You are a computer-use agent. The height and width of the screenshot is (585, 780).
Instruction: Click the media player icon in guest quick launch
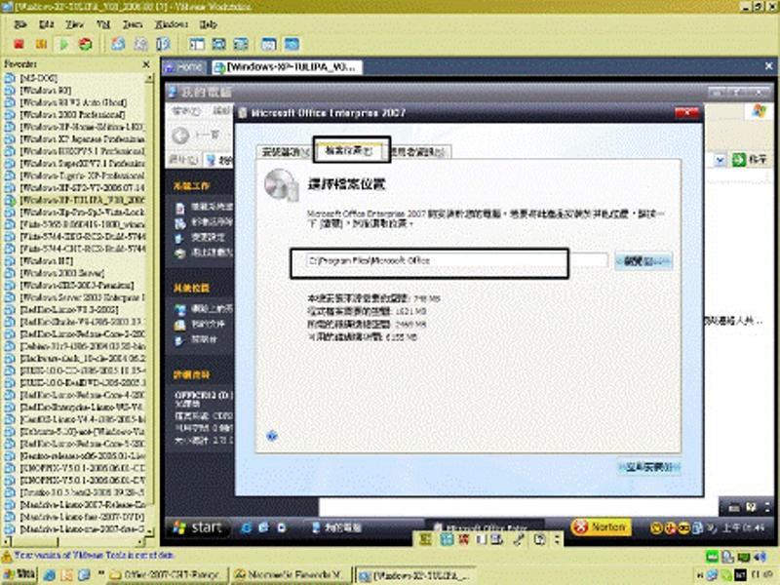coord(282,527)
